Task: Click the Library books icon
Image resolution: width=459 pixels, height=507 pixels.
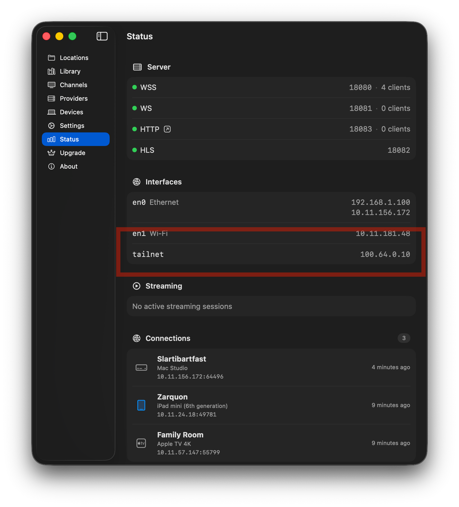Action: [x=51, y=71]
